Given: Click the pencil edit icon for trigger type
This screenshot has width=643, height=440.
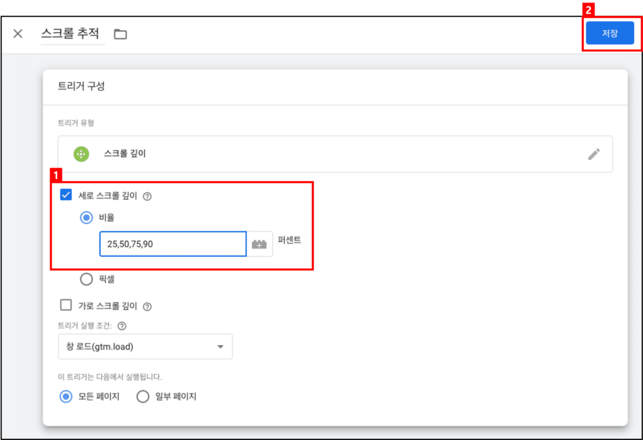Looking at the screenshot, I should [594, 154].
